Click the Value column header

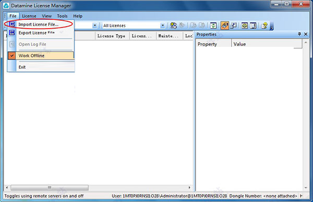point(267,44)
